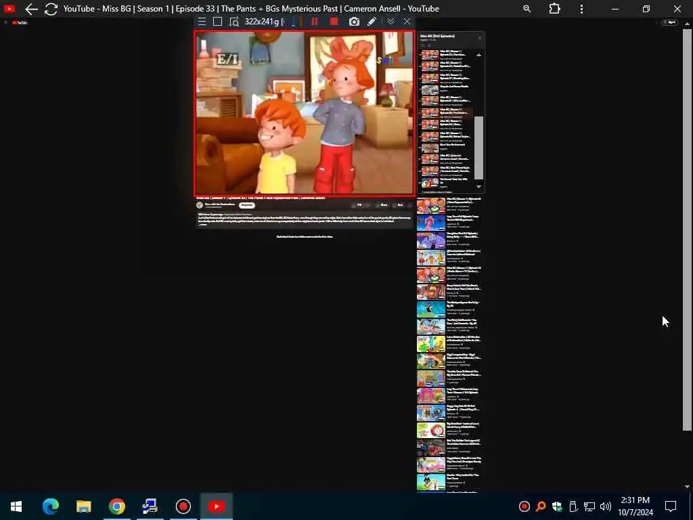This screenshot has height=520, width=693.
Task: Close the recorder toolbar with X
Action: [407, 22]
